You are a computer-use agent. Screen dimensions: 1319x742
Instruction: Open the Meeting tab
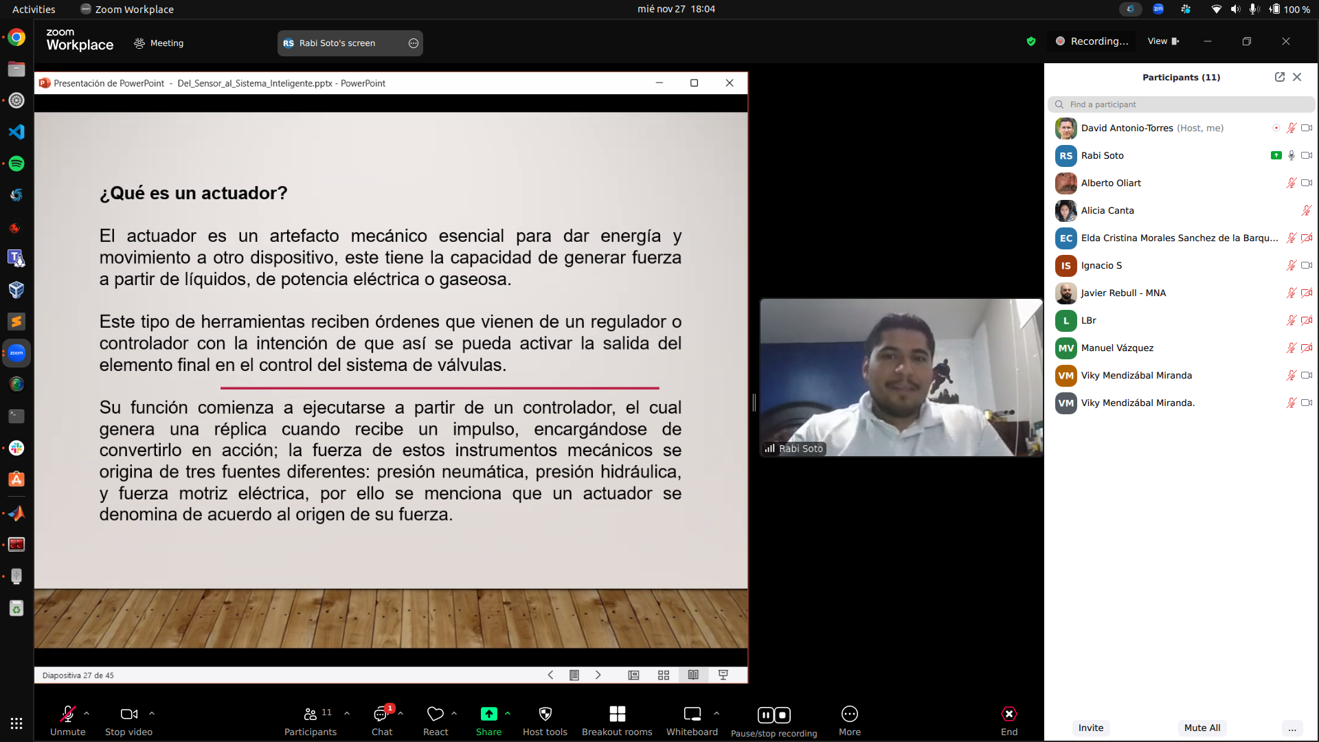(x=159, y=43)
